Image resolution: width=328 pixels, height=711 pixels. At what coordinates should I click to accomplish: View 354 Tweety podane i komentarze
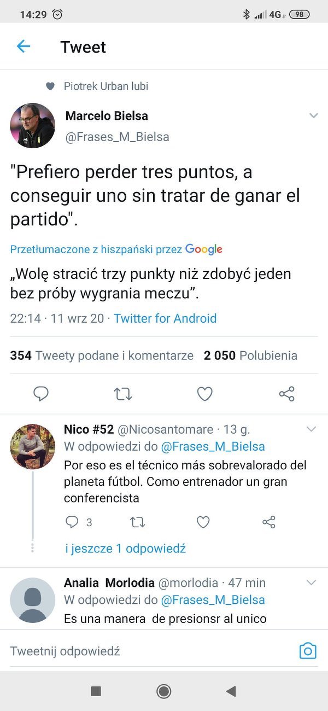click(102, 355)
